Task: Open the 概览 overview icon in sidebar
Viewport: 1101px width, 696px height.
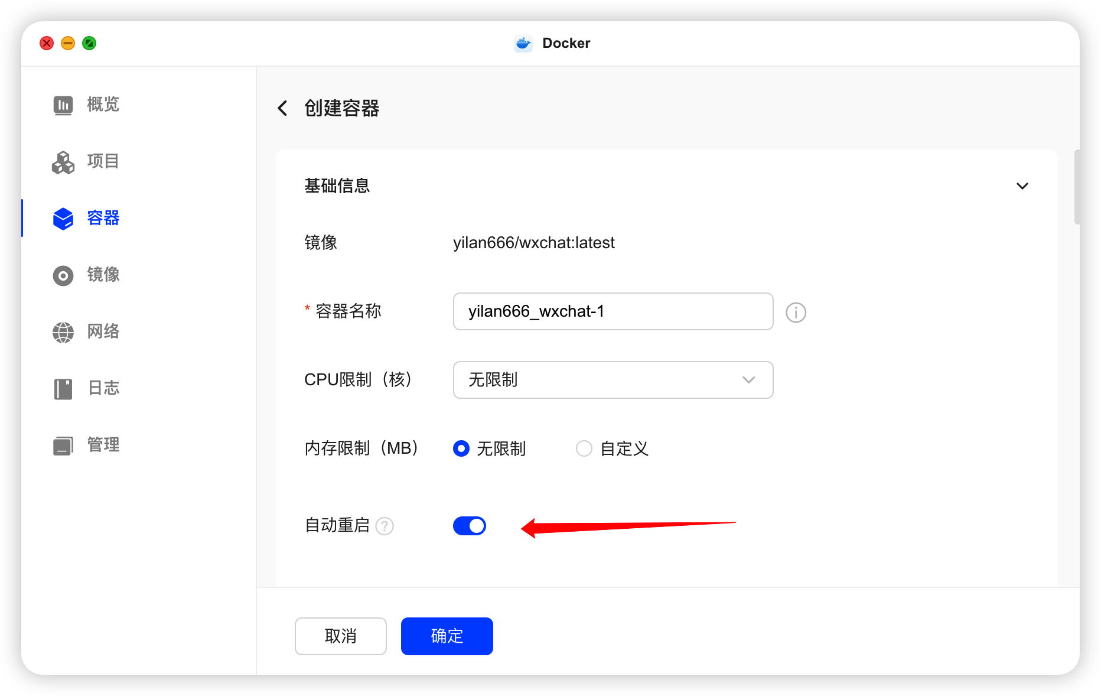Action: [x=63, y=105]
